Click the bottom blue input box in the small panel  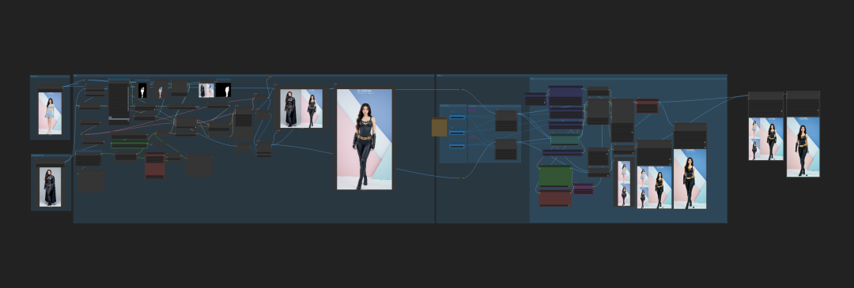(x=457, y=146)
